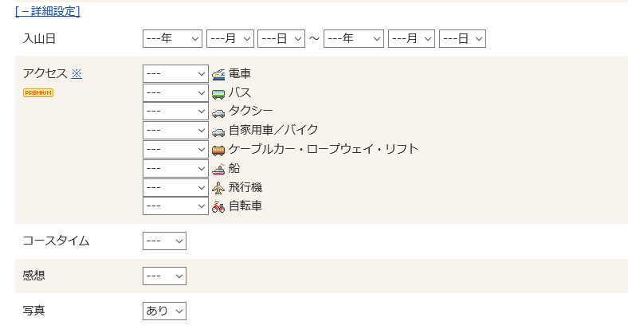Expand the コースタイム dropdown
This screenshot has height=325, width=628.
164,241
